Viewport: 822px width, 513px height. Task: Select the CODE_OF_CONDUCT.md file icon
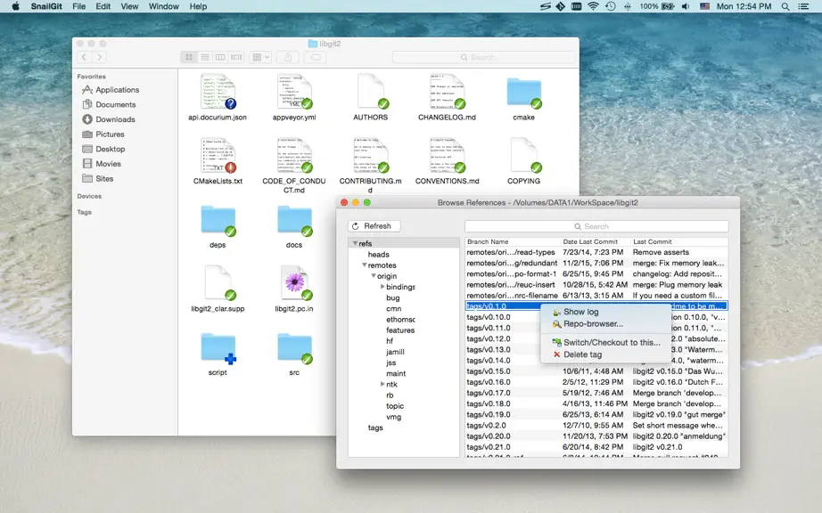click(294, 155)
